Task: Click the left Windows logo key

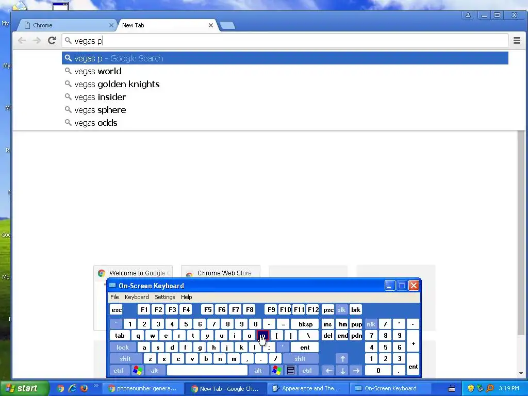Action: pos(137,371)
